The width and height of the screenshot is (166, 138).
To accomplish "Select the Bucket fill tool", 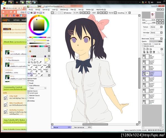I will (30, 75).
